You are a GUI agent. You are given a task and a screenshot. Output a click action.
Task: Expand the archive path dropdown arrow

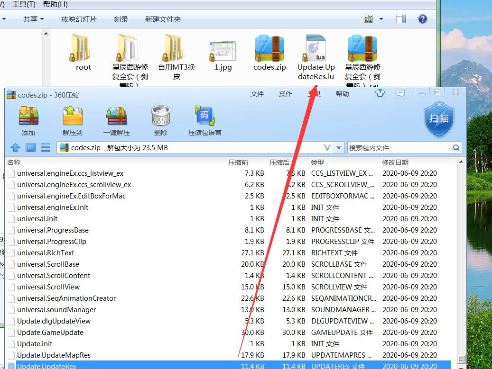pyautogui.click(x=339, y=148)
